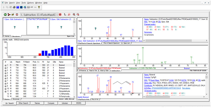Click the back arrow toolbar icon

click(35, 7)
